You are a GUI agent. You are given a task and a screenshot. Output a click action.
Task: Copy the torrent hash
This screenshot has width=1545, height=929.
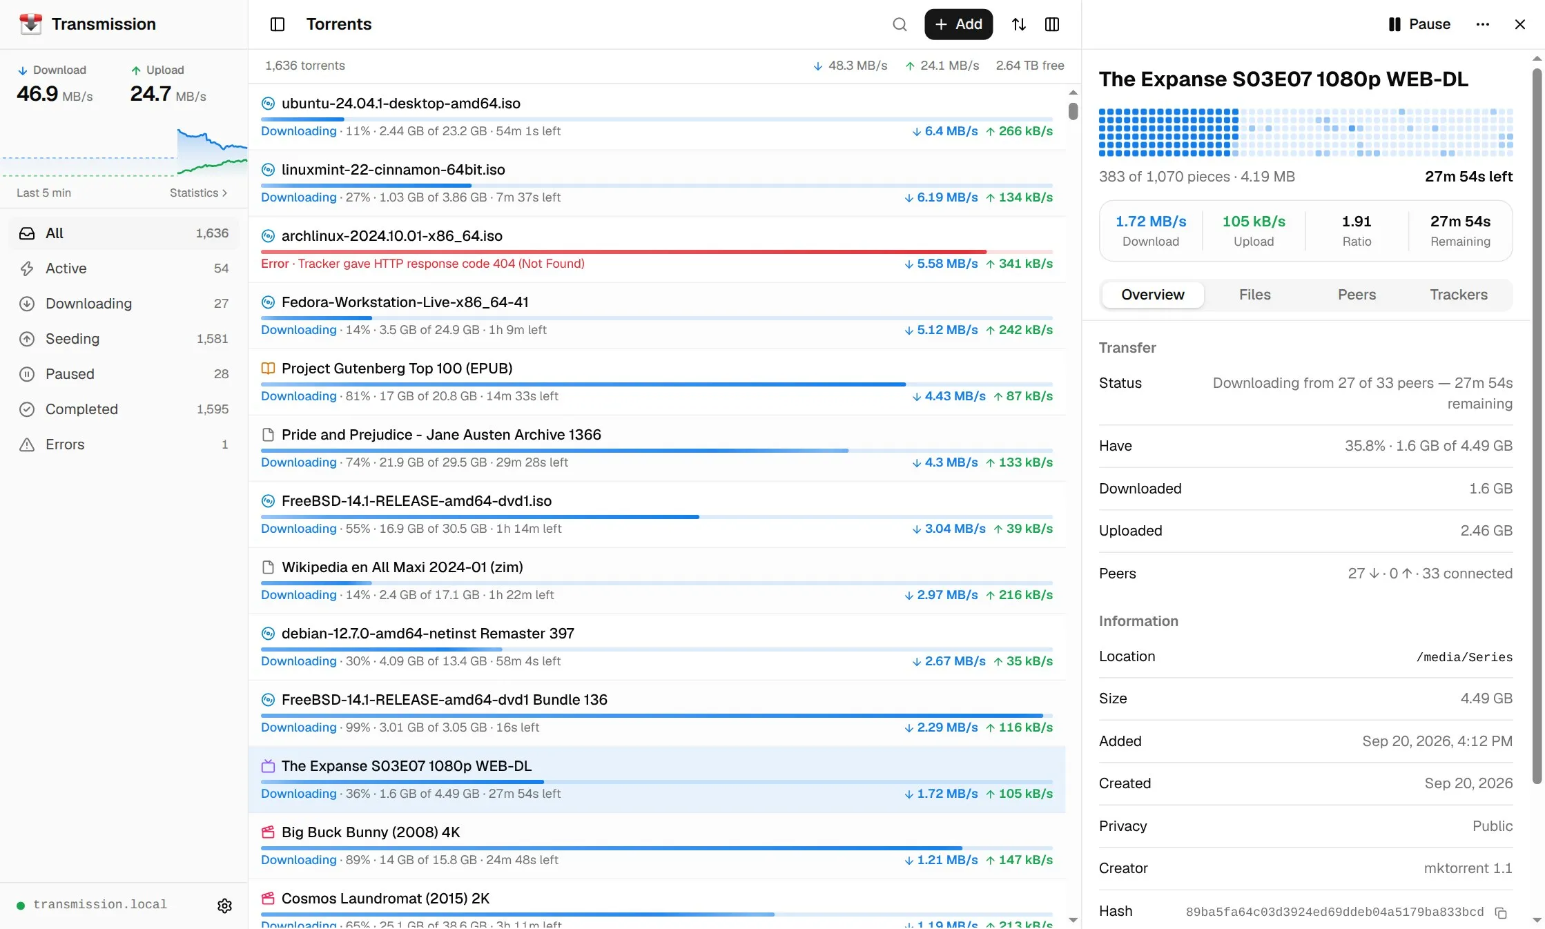click(1501, 912)
